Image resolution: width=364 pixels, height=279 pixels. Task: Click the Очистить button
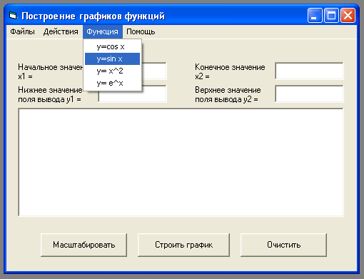click(283, 245)
